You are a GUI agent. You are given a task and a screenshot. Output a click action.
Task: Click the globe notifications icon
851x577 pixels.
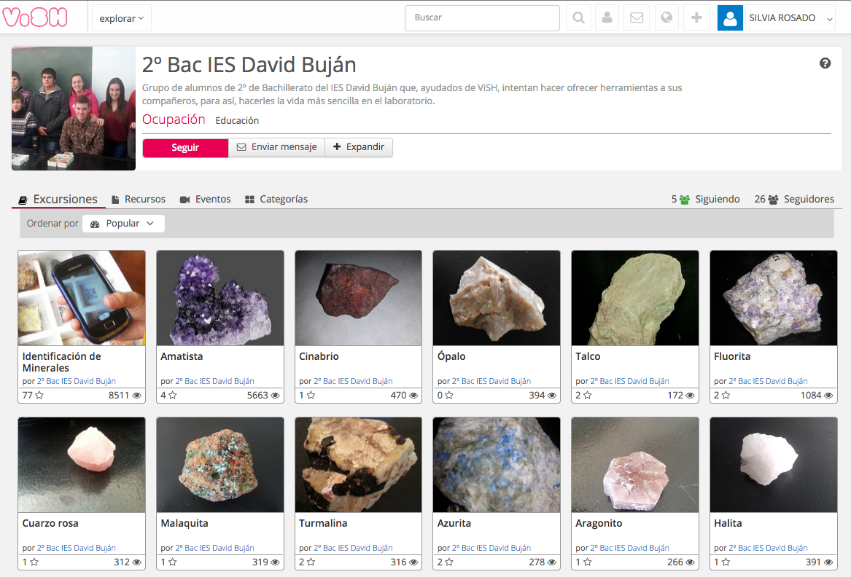click(x=667, y=18)
